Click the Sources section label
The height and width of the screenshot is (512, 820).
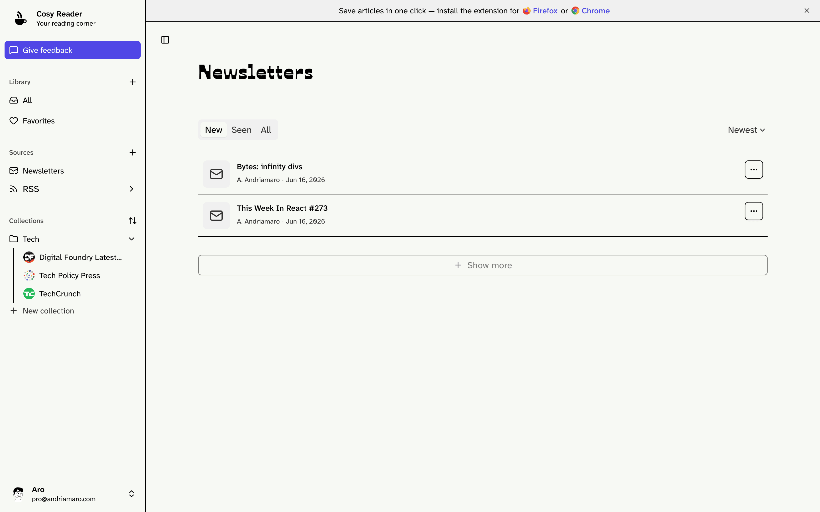(x=21, y=152)
